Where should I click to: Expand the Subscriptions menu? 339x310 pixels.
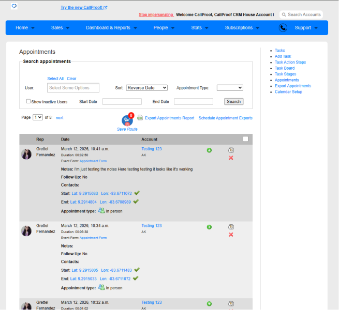[x=242, y=27]
